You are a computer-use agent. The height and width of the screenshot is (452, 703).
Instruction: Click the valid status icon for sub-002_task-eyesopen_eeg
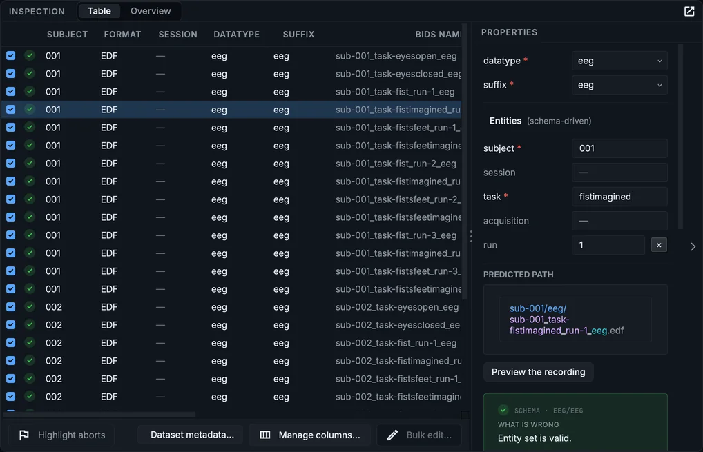click(30, 307)
